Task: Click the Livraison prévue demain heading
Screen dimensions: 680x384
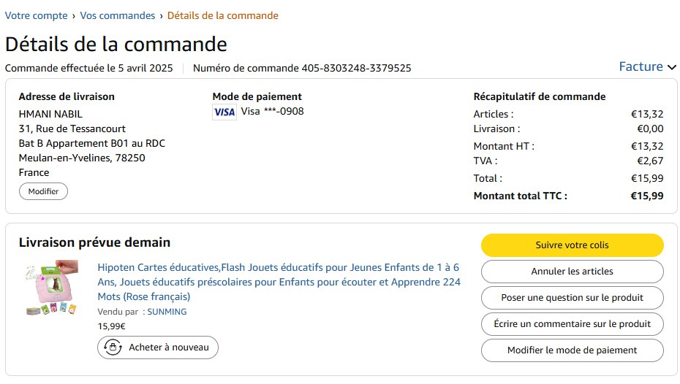Action: pos(94,242)
